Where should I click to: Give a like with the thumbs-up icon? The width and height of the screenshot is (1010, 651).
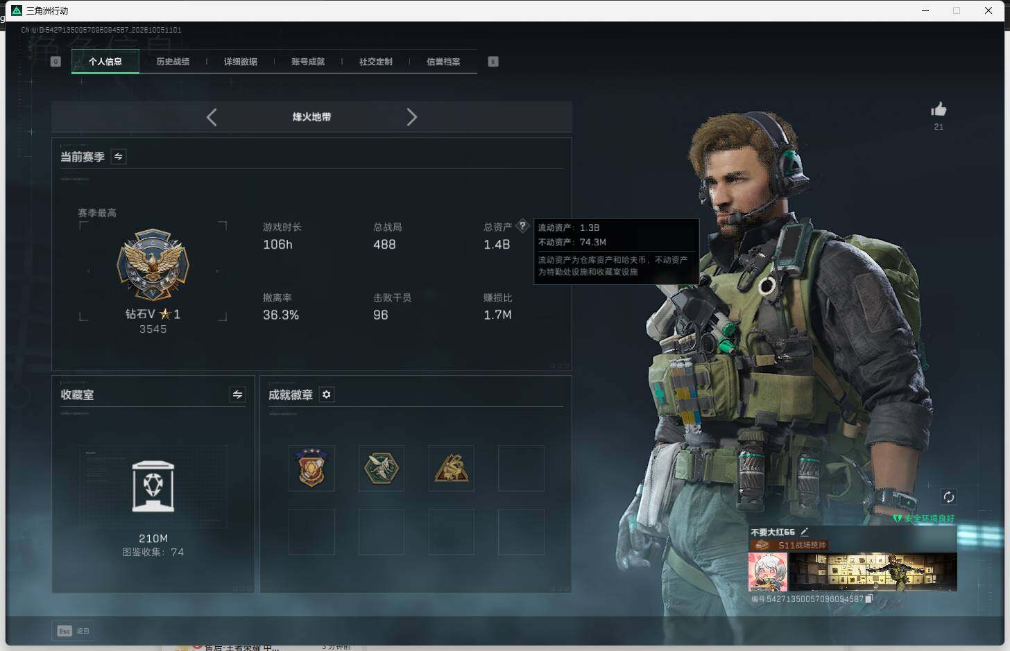[x=939, y=110]
